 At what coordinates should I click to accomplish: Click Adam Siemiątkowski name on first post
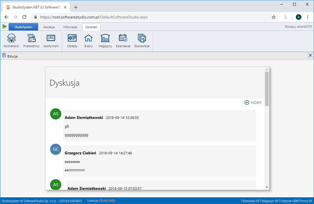pyautogui.click(x=84, y=117)
